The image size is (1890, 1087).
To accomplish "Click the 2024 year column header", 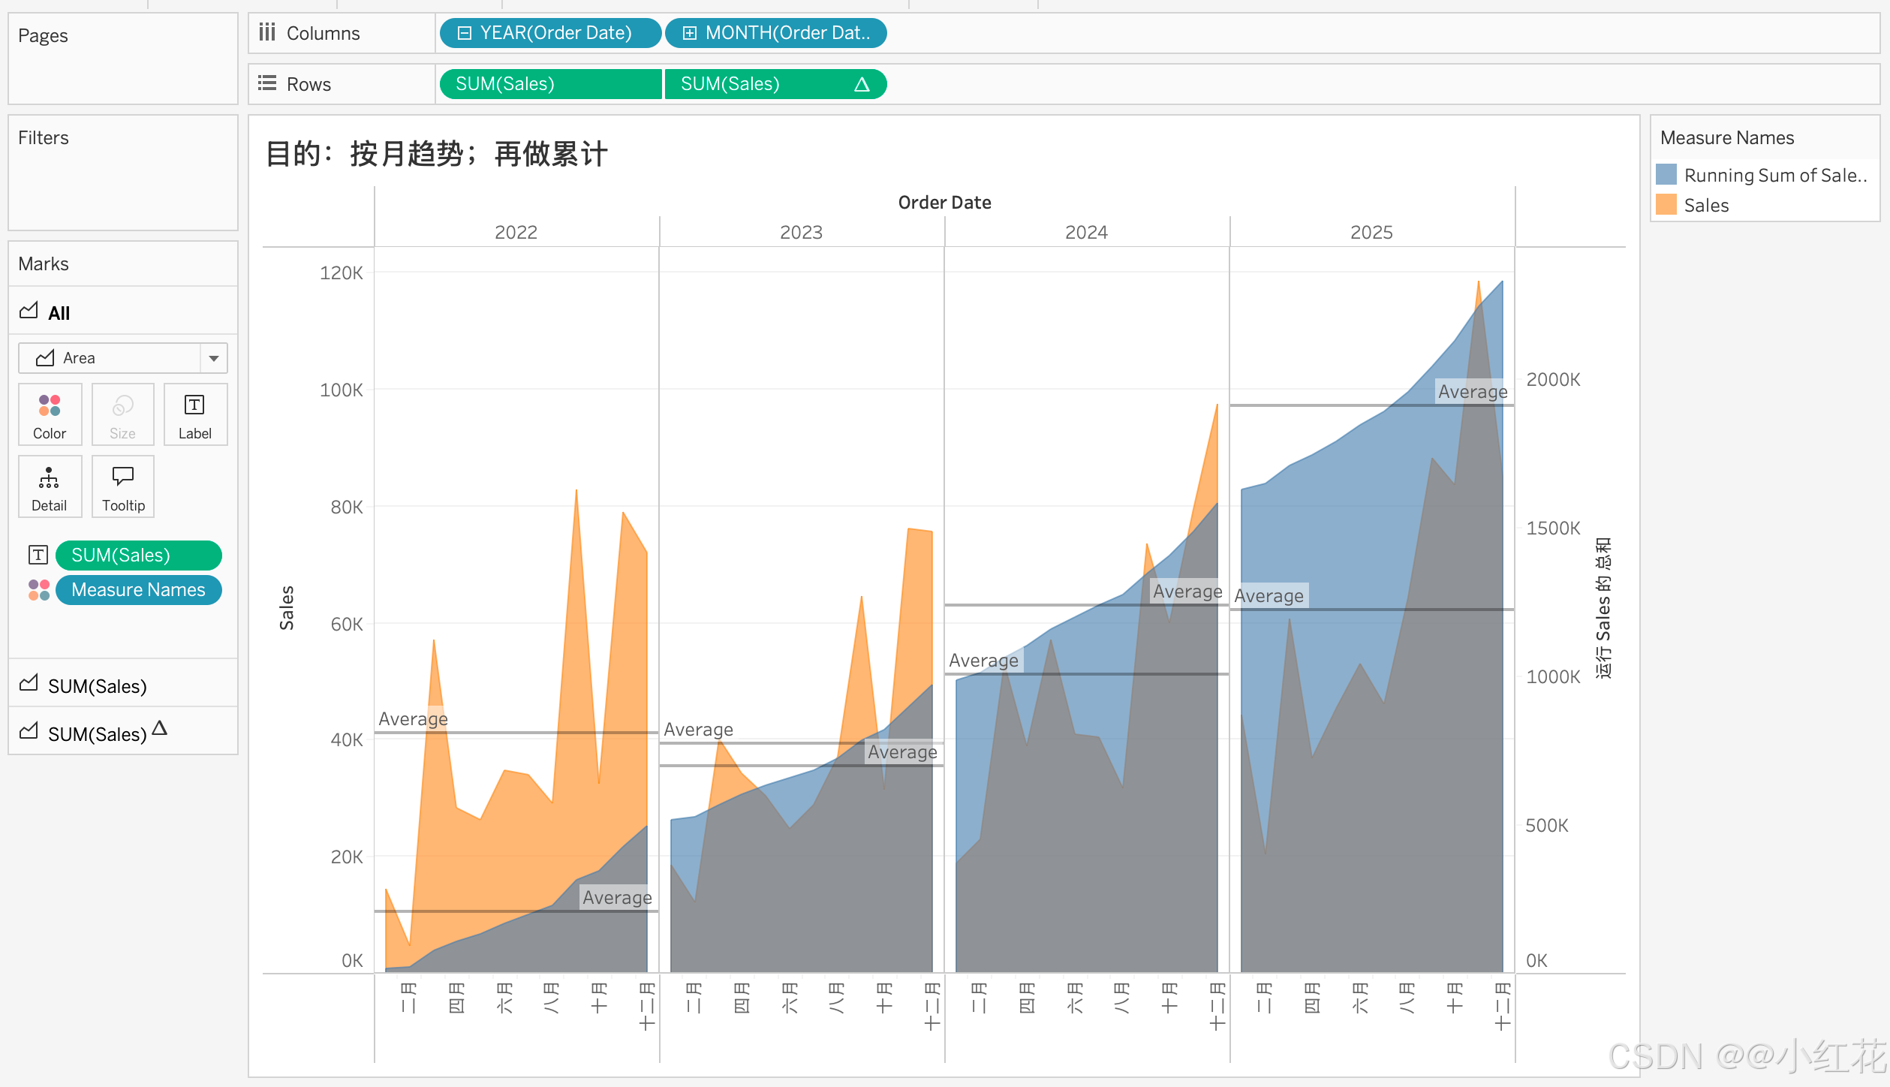I will pyautogui.click(x=1085, y=232).
